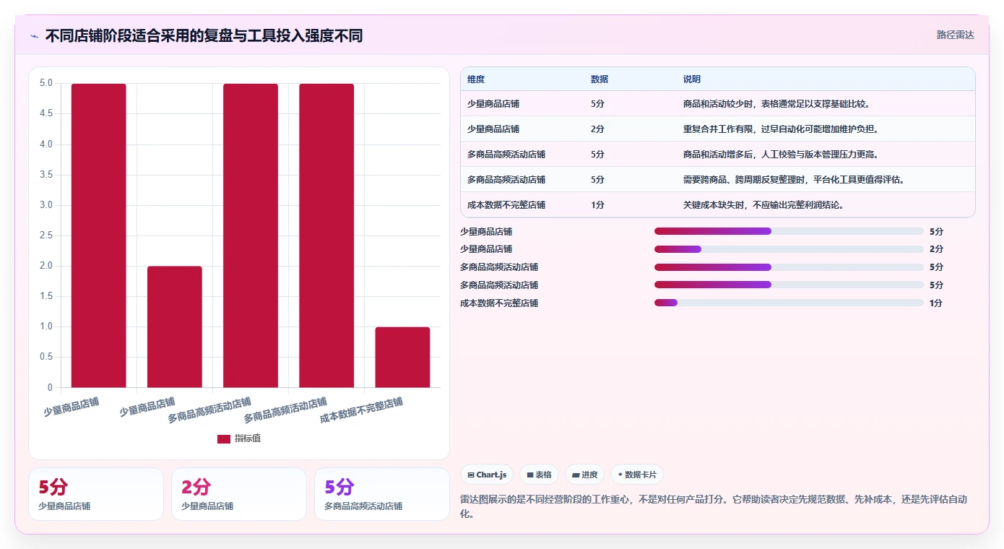
Task: Click the 1分 label beside the last progress bar
Action: (936, 303)
